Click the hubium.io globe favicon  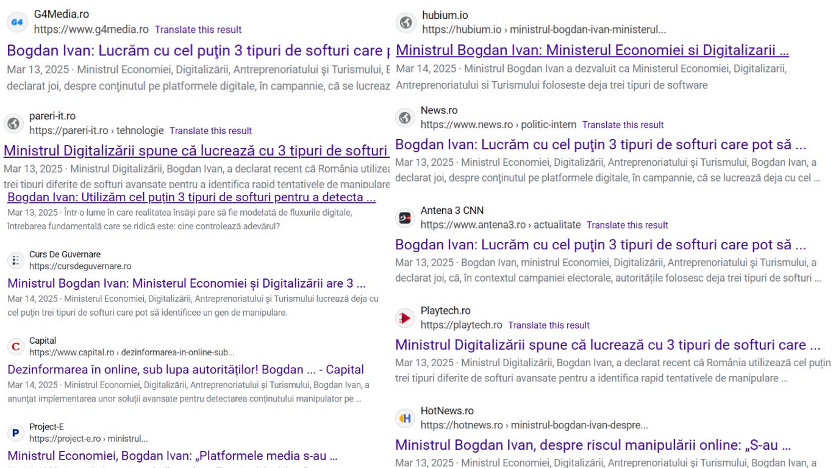point(406,23)
